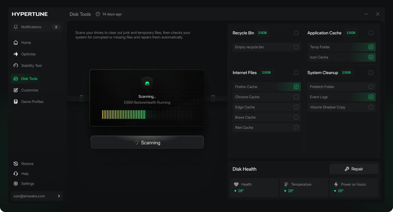Click the Temperature thermometer icon

pyautogui.click(x=286, y=184)
